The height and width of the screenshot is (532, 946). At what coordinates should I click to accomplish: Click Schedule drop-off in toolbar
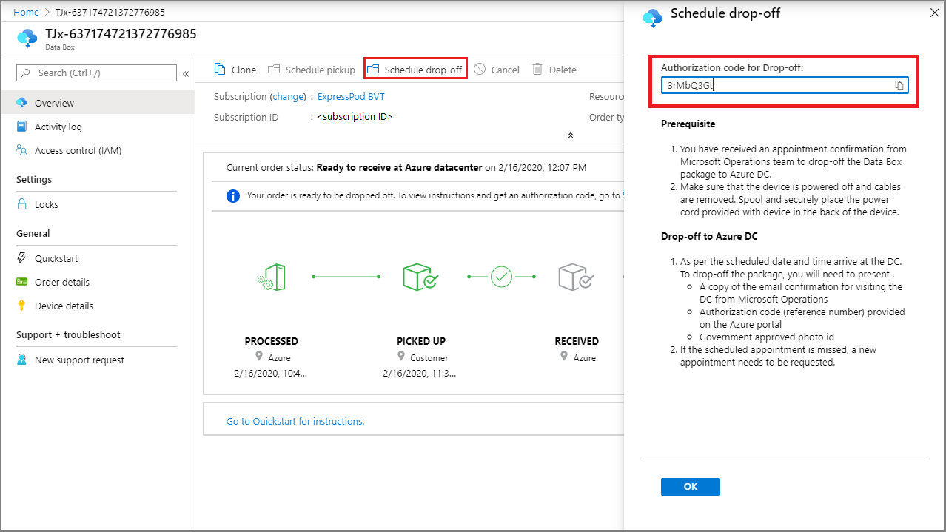[x=415, y=70]
